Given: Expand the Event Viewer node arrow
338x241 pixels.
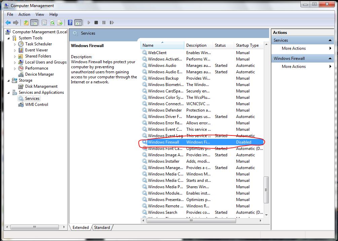Looking at the screenshot, I should point(15,50).
